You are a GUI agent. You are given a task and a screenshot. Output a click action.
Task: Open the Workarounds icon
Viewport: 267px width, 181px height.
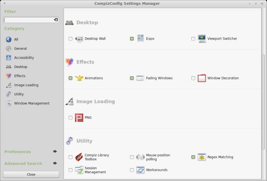coord(140,170)
